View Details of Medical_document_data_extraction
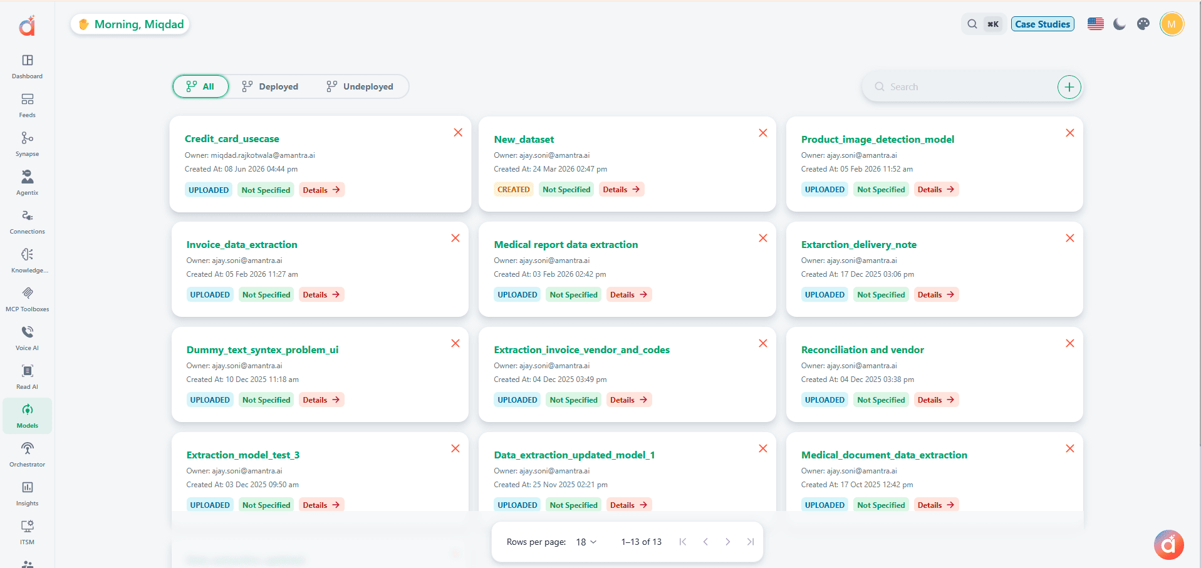The height and width of the screenshot is (568, 1201). click(x=936, y=505)
